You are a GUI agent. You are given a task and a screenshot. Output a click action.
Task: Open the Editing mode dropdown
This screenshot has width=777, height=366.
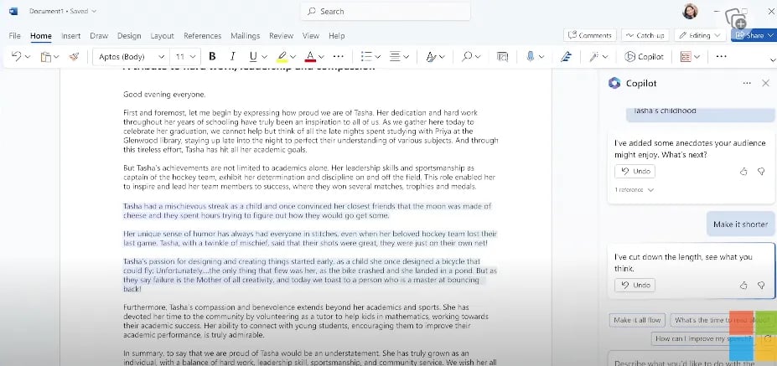pyautogui.click(x=700, y=35)
